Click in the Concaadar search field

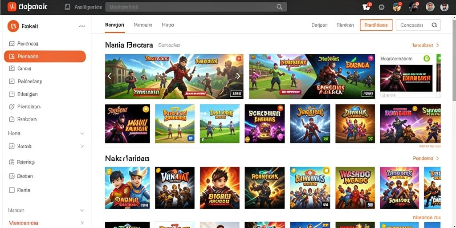point(418,25)
